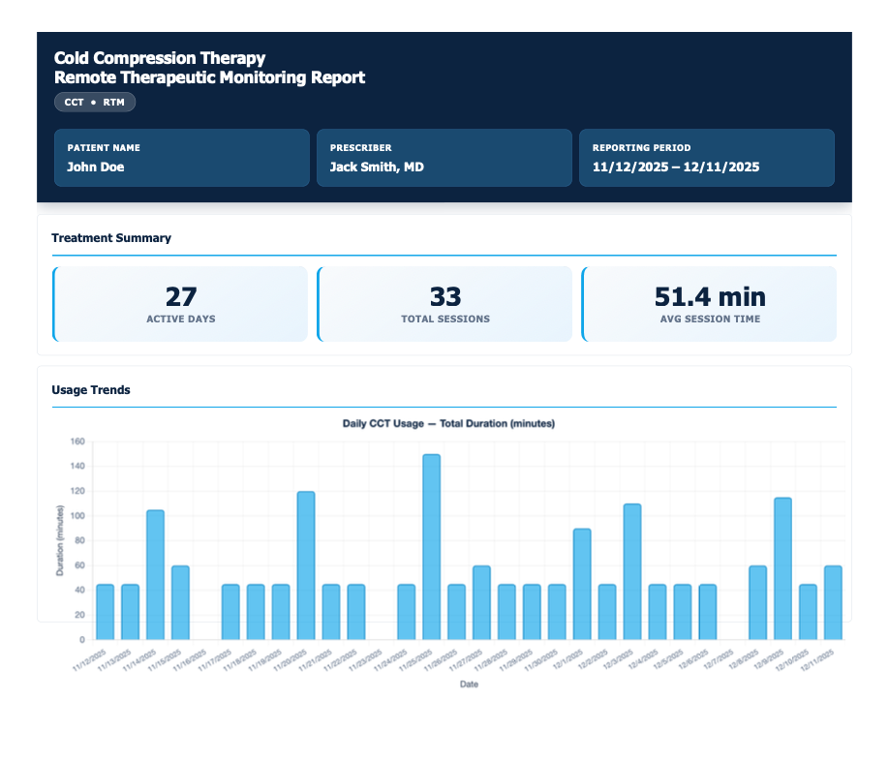Screen dimensions: 889x760
Task: Click the Daily CCT Usage chart title
Action: point(448,423)
